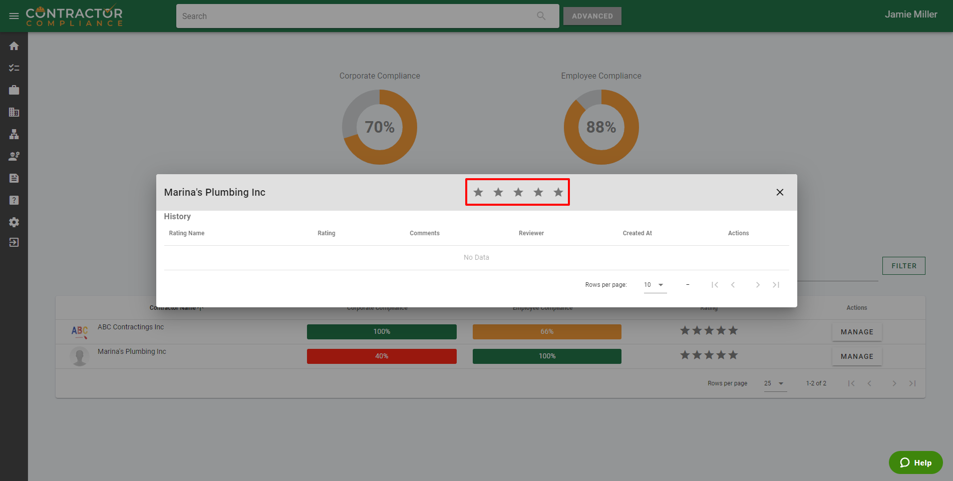Click the hamburger menu icon
The width and height of the screenshot is (953, 481).
pos(14,16)
